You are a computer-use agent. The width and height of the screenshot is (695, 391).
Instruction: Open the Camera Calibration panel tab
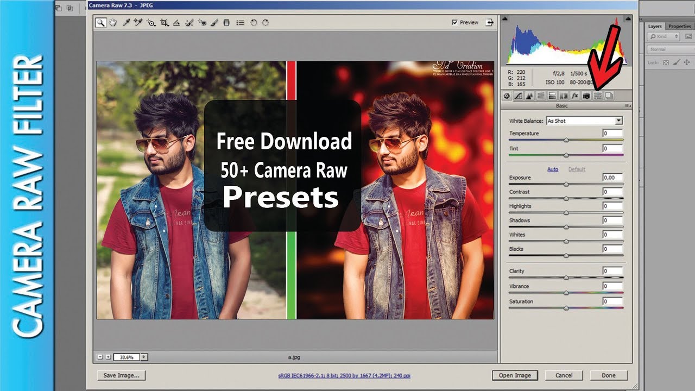586,96
